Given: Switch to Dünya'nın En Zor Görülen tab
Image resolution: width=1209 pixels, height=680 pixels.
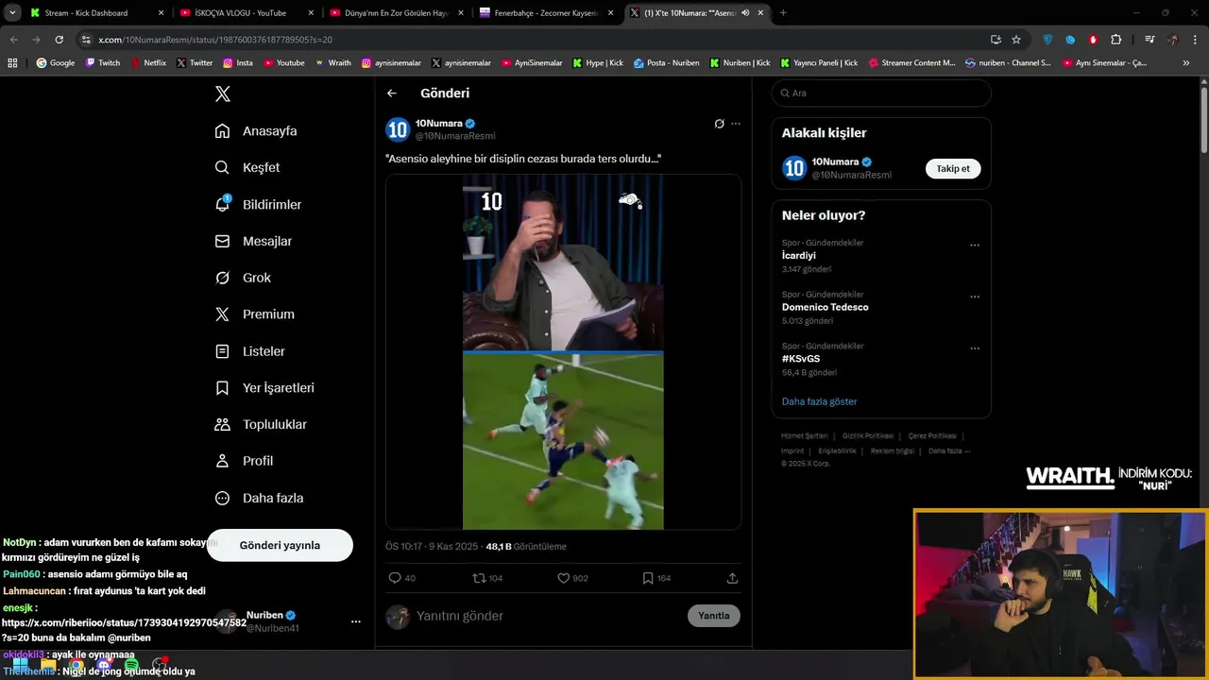Looking at the screenshot, I should coord(395,13).
